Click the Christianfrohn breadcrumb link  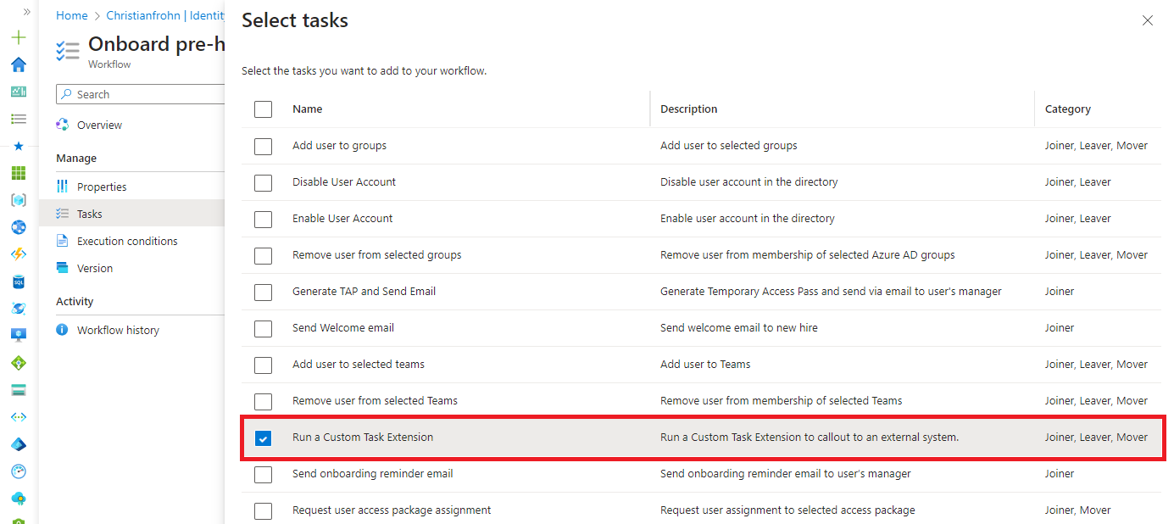point(144,15)
